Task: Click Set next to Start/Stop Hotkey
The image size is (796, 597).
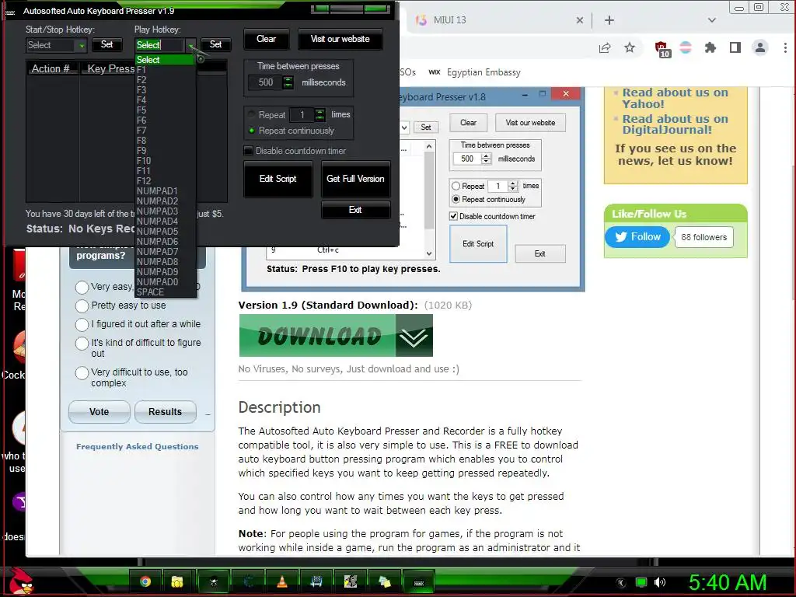Action: [x=106, y=44]
